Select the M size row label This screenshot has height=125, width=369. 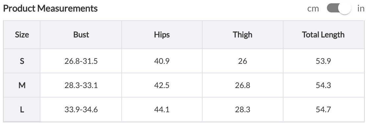(x=22, y=85)
